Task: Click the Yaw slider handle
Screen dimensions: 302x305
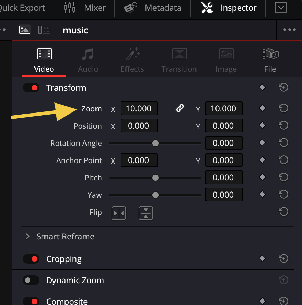Action: coord(155,195)
